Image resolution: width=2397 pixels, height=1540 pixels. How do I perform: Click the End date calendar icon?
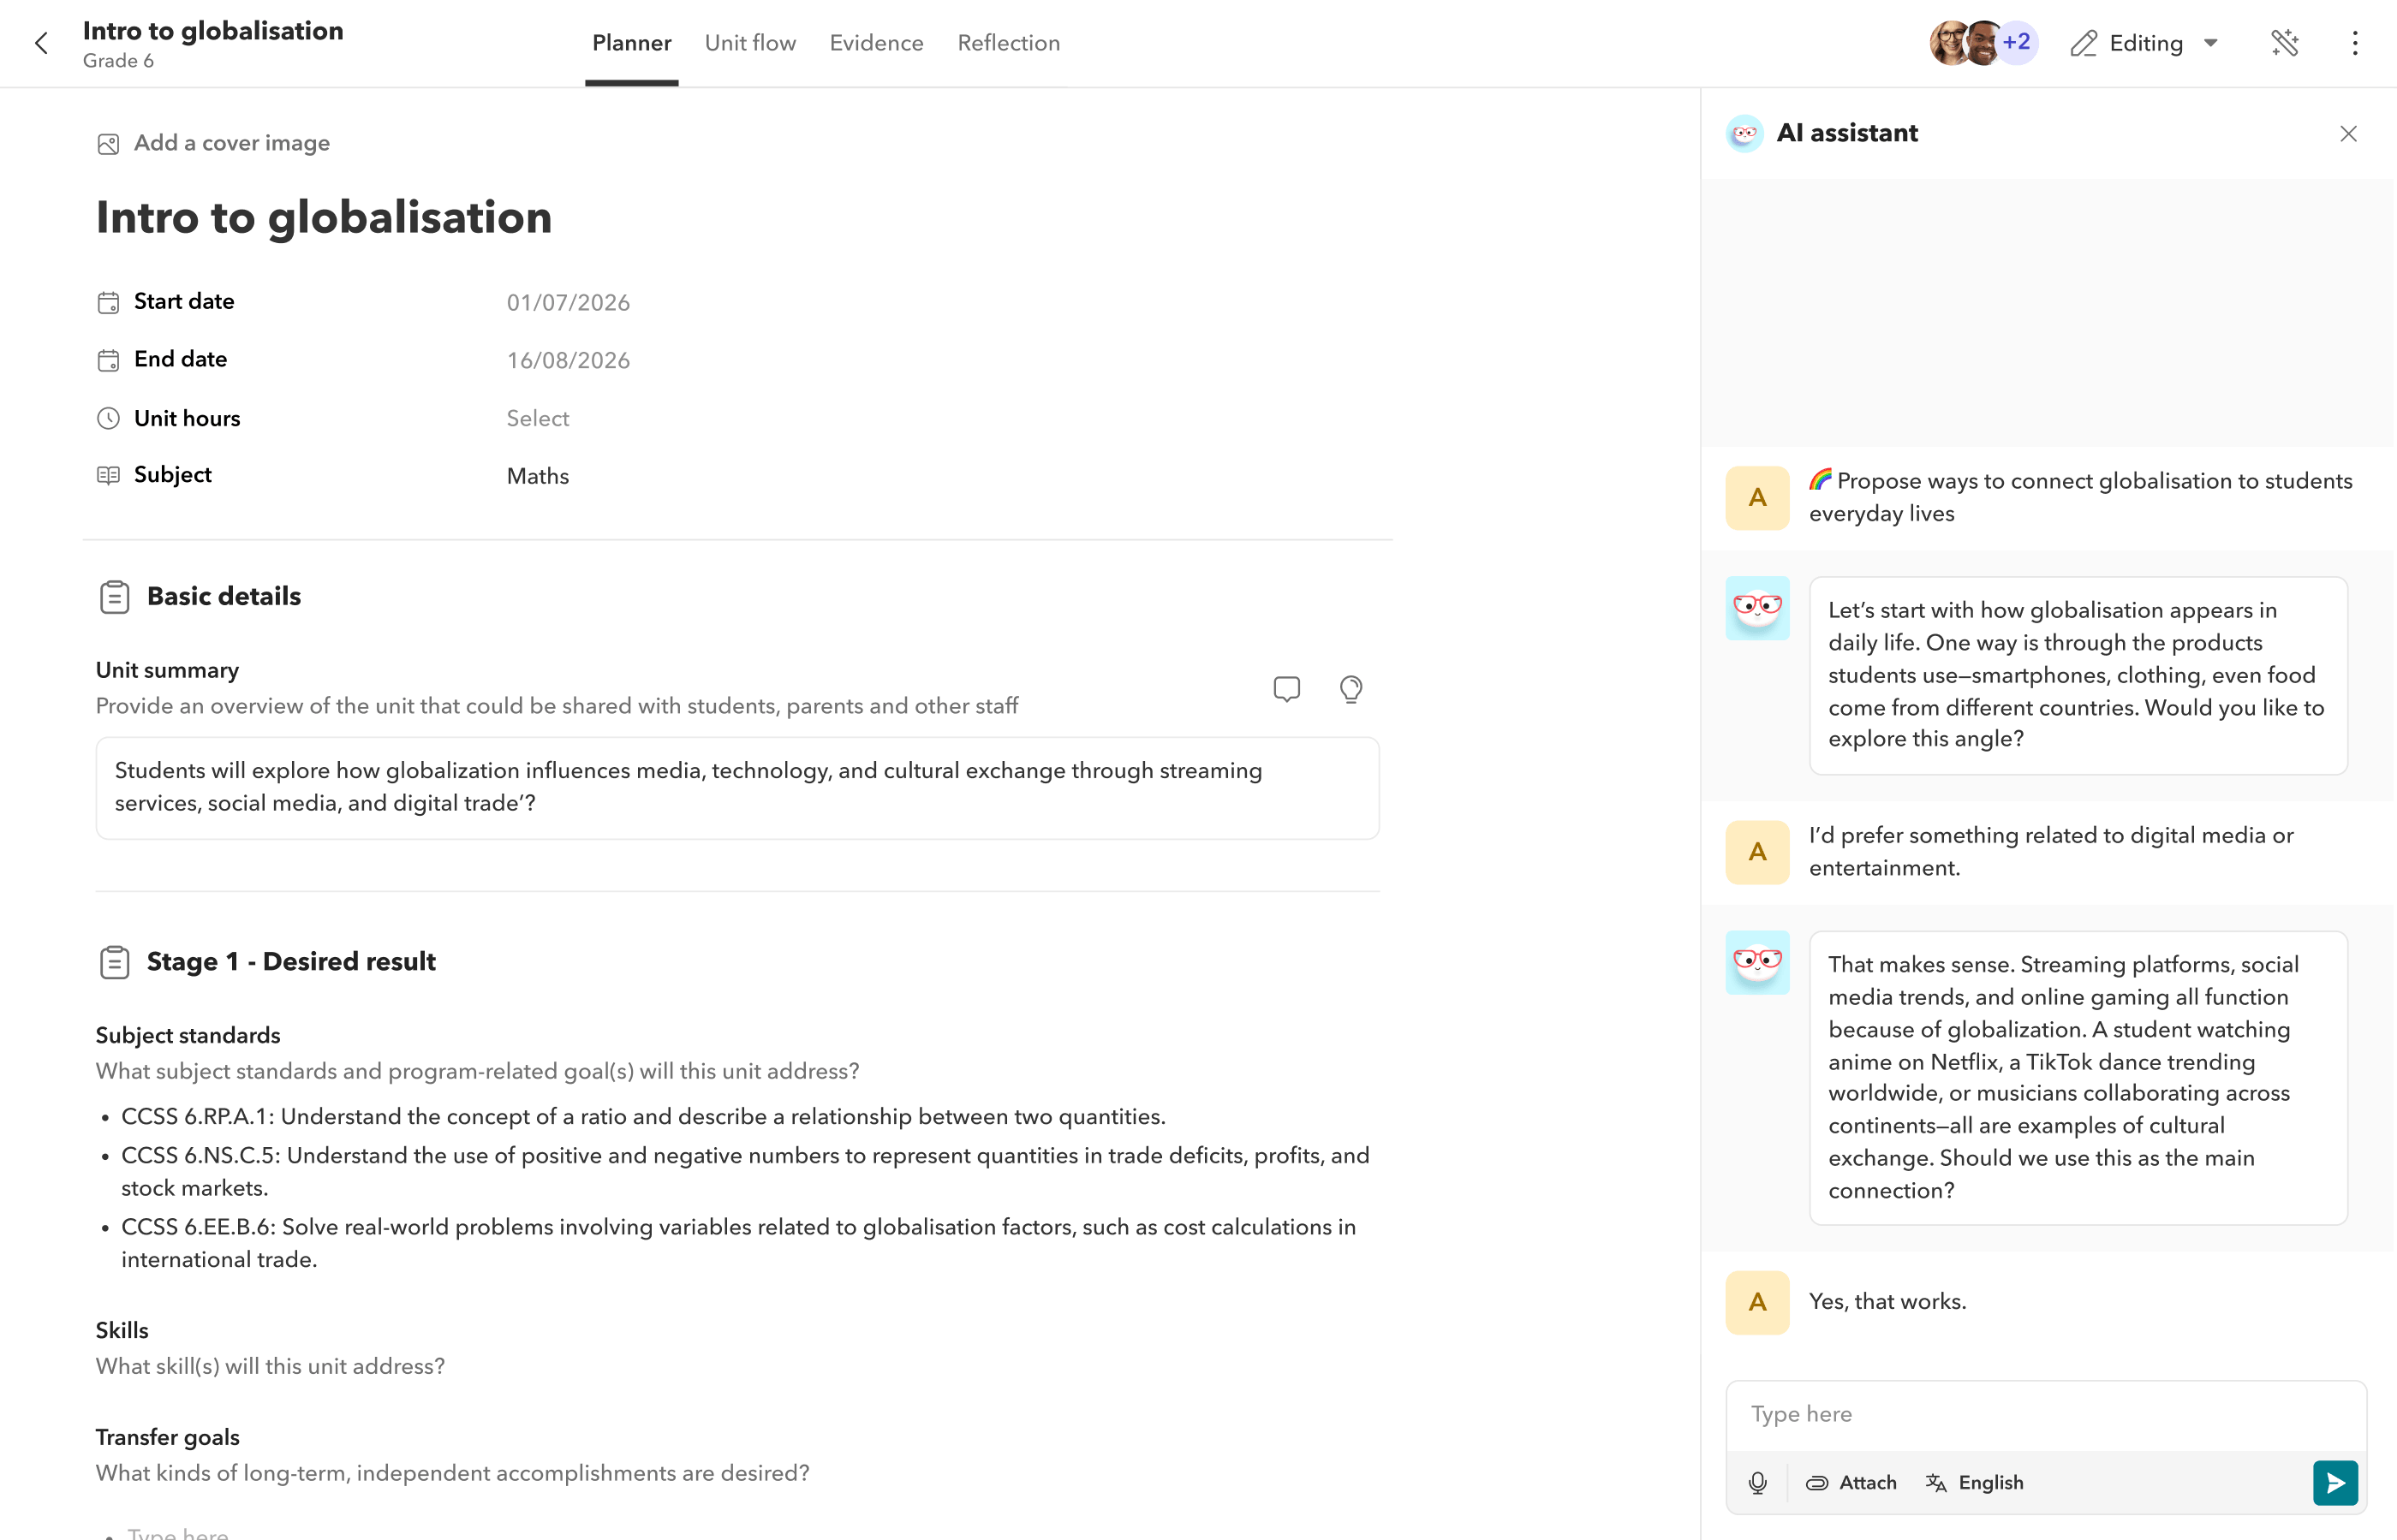[x=108, y=360]
